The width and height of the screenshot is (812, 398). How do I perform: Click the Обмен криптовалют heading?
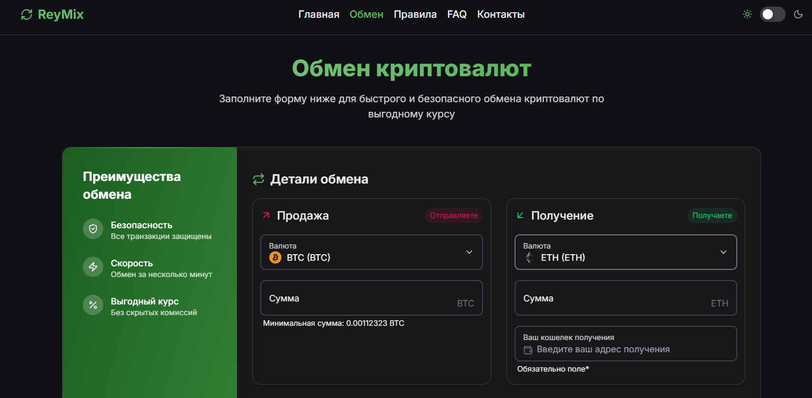411,68
